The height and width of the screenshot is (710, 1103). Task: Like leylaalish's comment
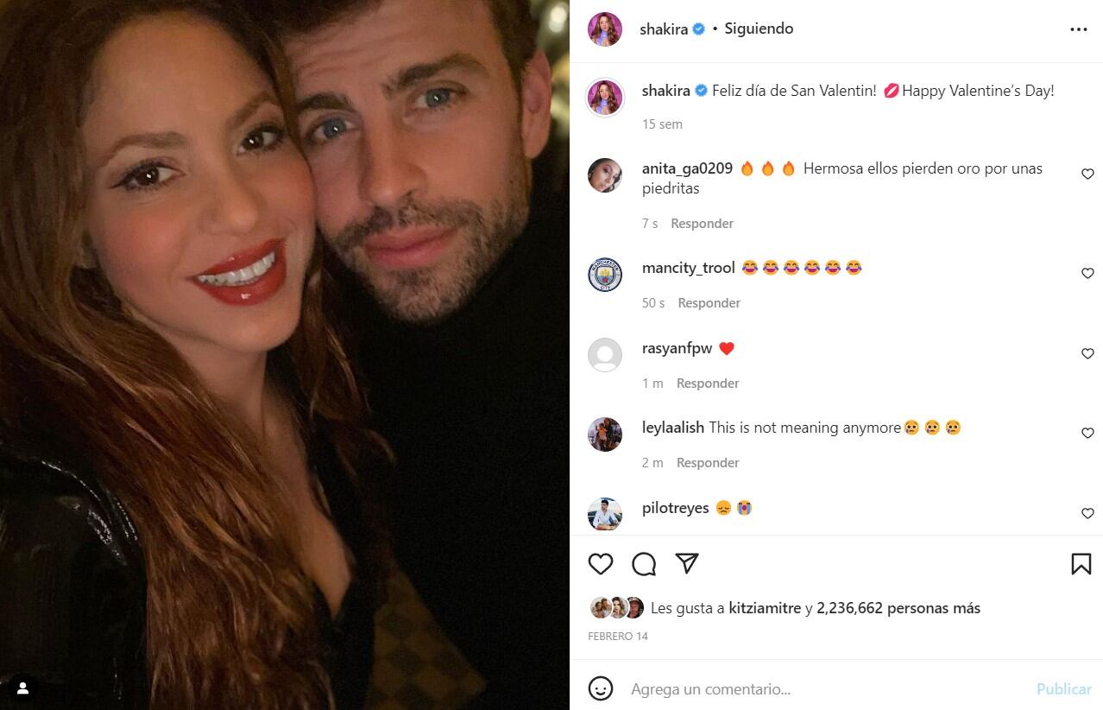pos(1087,434)
